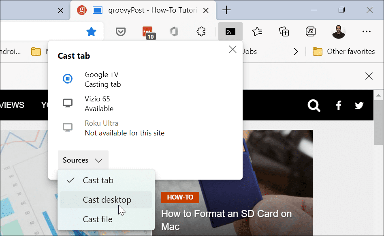Open the red extension with badge 10
This screenshot has width=384, height=236.
[x=149, y=32]
